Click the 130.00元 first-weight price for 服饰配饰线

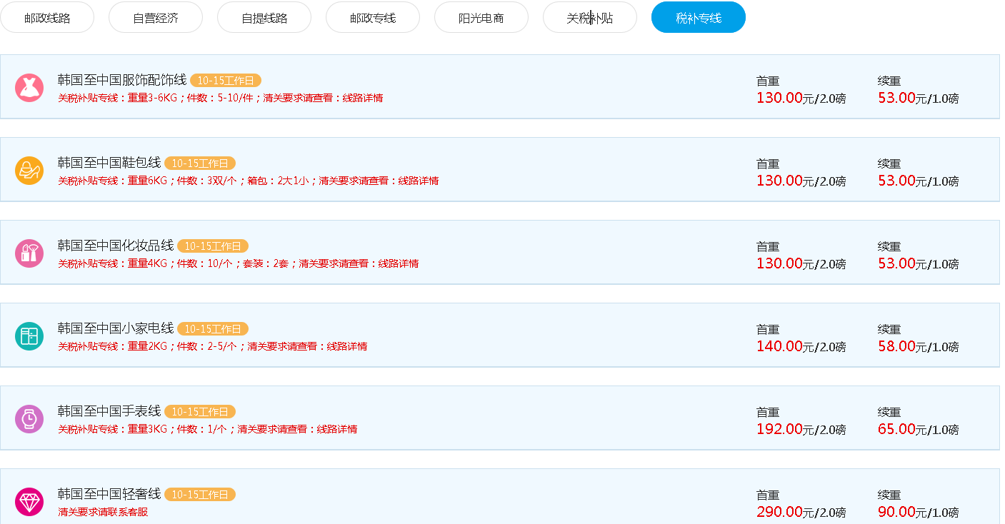click(x=785, y=98)
